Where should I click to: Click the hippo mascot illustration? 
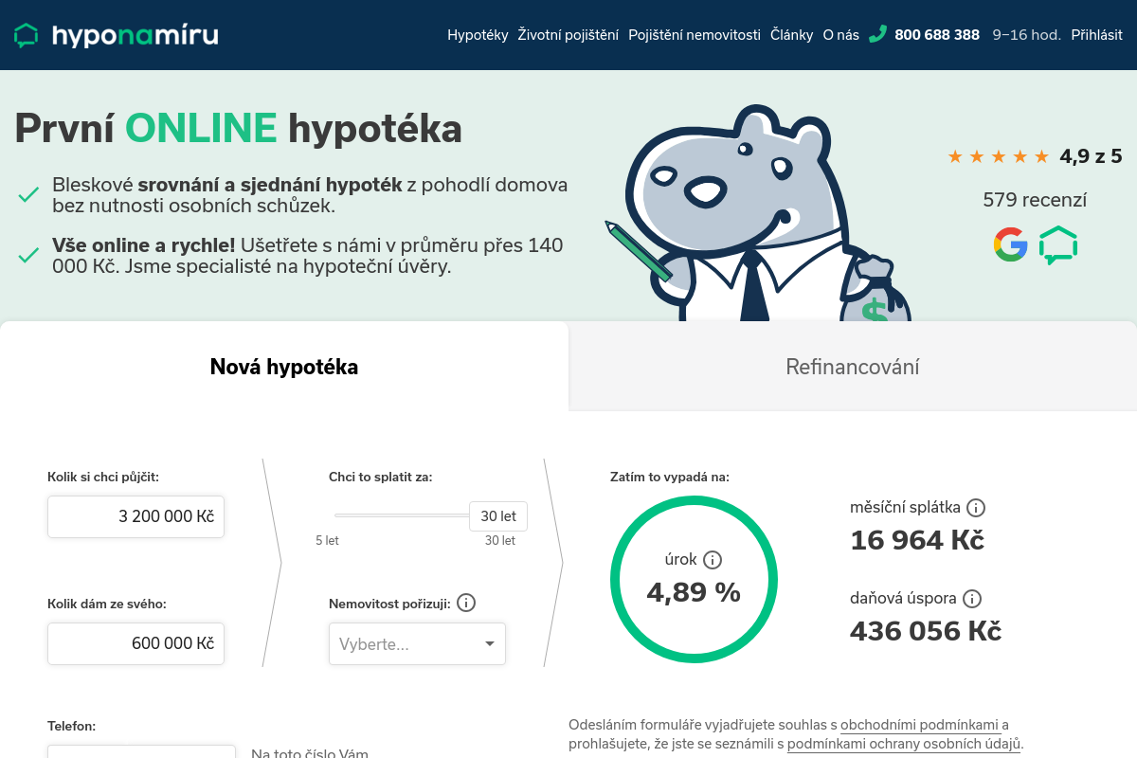pos(758,214)
